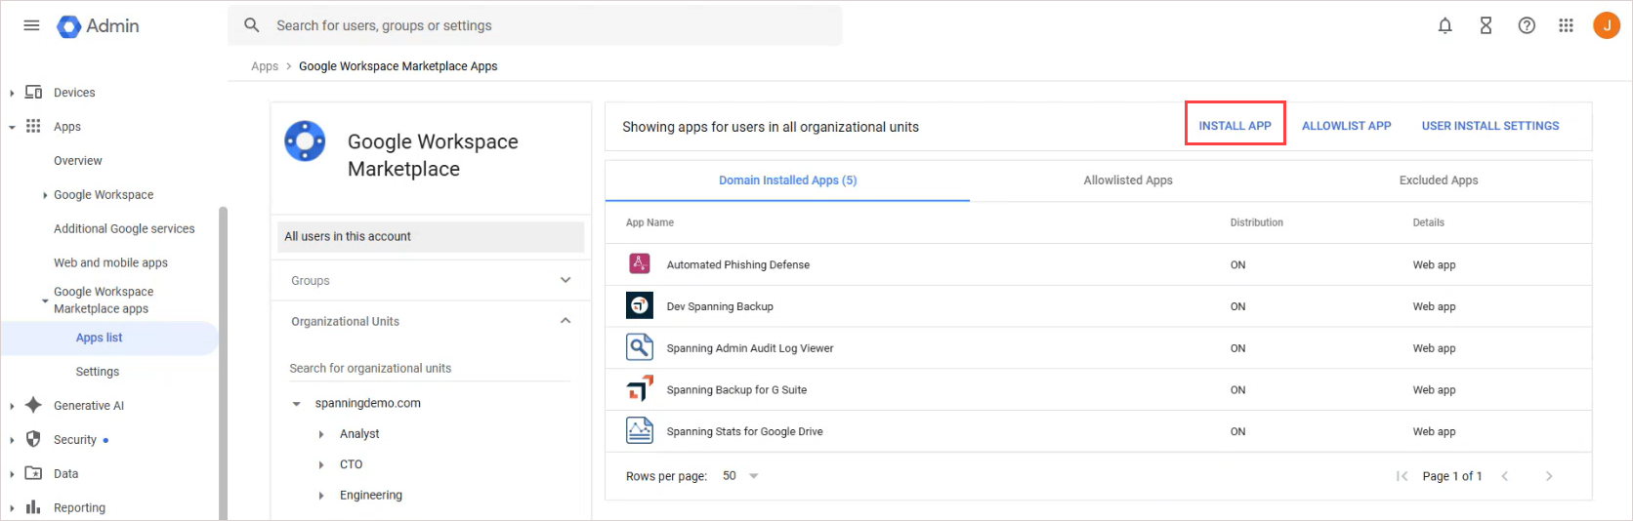Click Spanning Backup for G Suite name

(736, 389)
